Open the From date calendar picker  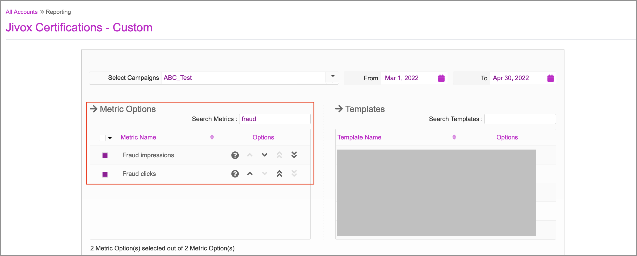pyautogui.click(x=441, y=78)
